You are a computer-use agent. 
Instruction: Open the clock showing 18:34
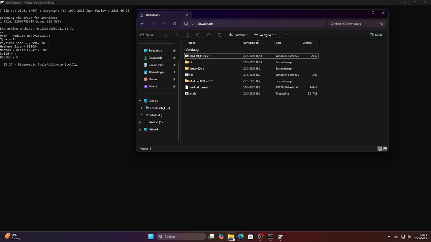[x=421, y=237]
